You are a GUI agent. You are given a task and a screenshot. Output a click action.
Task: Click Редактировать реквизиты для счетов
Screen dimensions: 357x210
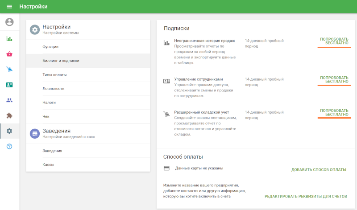pos(306,196)
